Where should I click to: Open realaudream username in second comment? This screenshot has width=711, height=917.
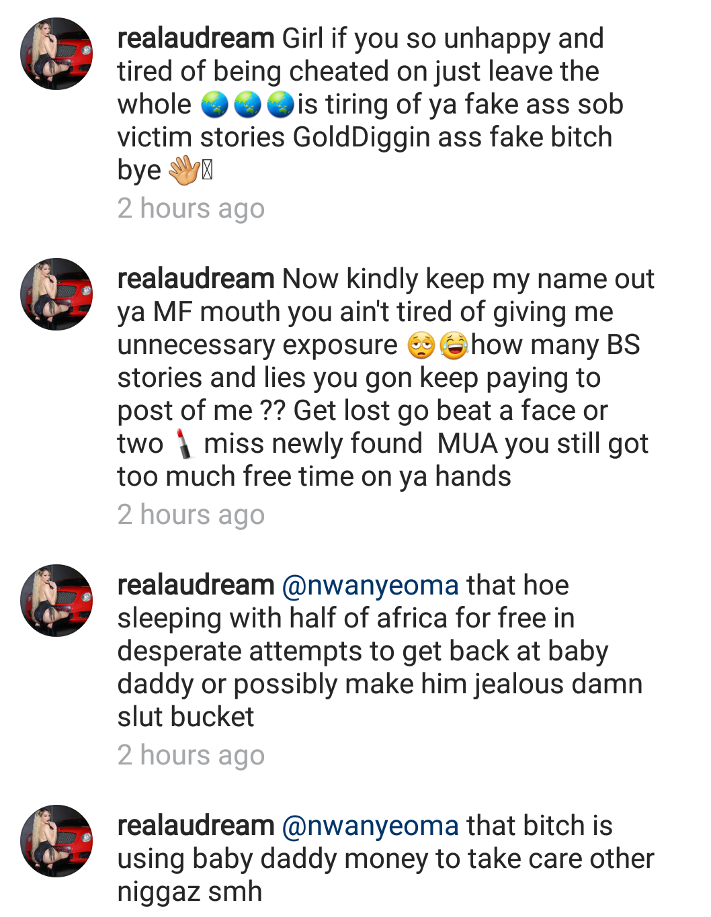pos(196,279)
